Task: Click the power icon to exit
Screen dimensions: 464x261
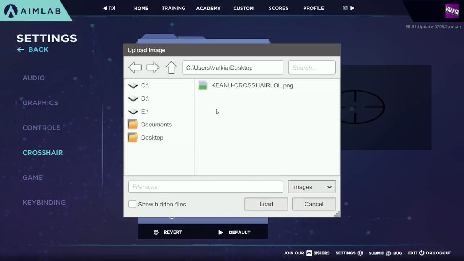Action: [x=421, y=253]
